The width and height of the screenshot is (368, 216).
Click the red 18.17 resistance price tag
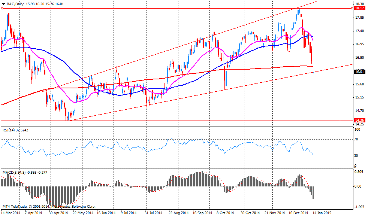(x=360, y=8)
